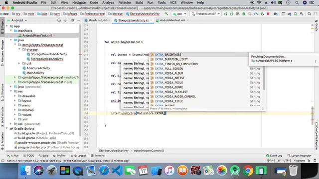Open the Refactor menu

(x=125, y=2)
